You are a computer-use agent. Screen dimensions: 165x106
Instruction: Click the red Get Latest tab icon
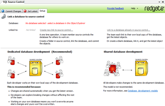pos(25,11)
